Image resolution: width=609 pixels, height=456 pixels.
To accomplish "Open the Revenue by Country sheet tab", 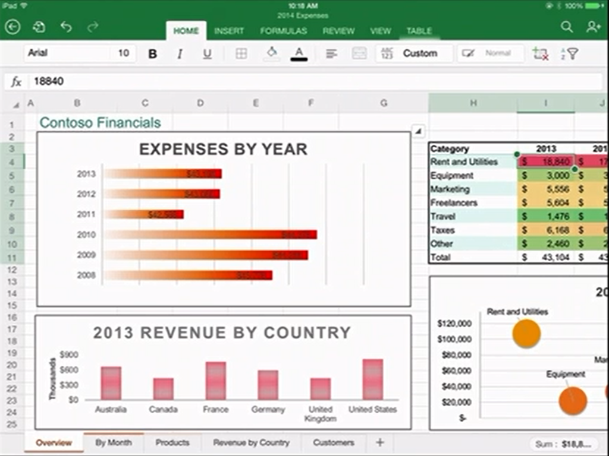I will (252, 442).
